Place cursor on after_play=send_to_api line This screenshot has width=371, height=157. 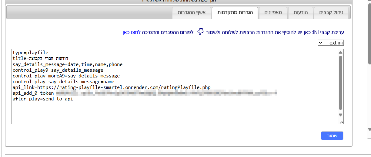[x=43, y=99]
